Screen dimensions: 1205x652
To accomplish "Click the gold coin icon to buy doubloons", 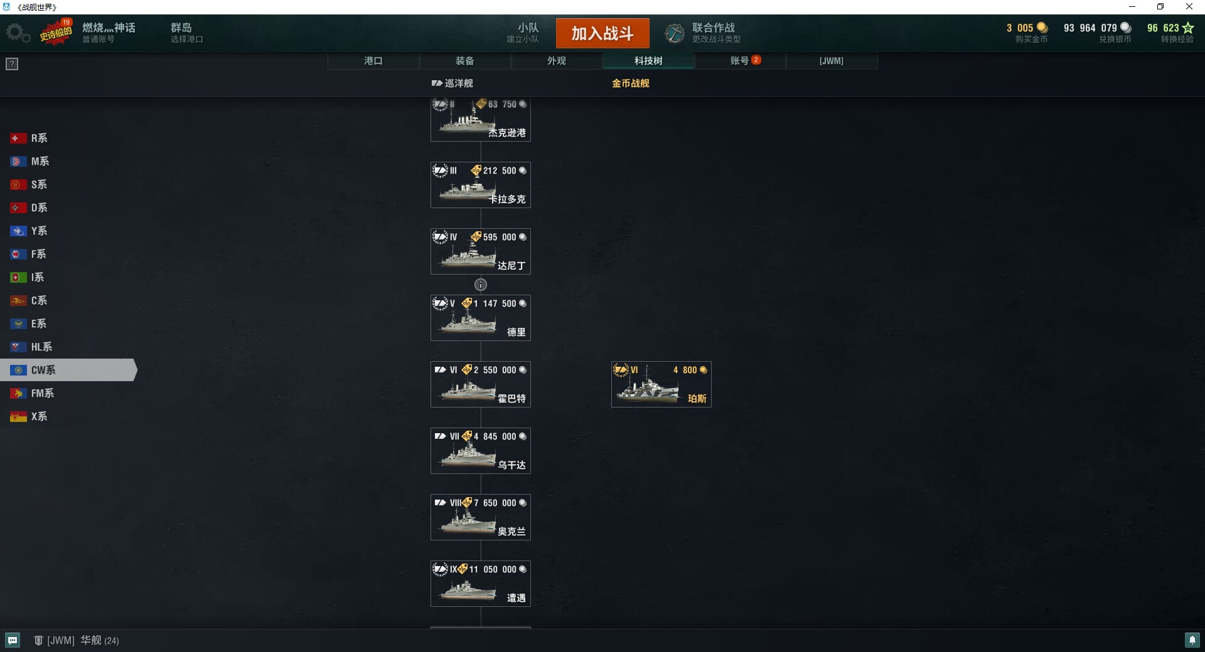I will coord(1042,28).
